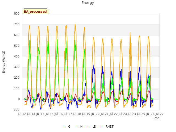Click the Jul 25 tick label

141,114
